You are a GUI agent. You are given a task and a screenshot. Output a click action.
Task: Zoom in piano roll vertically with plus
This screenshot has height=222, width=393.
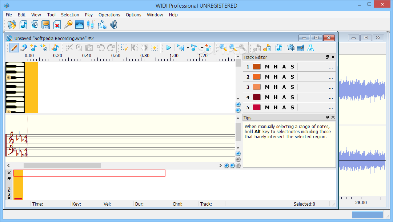(x=238, y=104)
